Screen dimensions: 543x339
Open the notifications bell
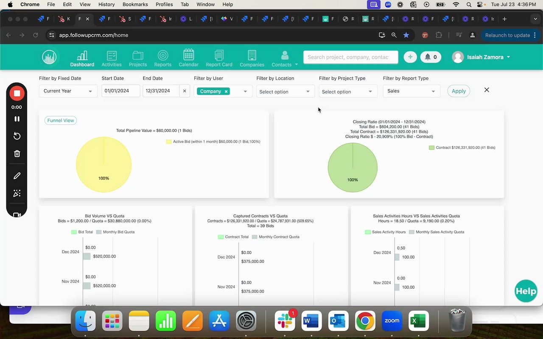click(431, 57)
